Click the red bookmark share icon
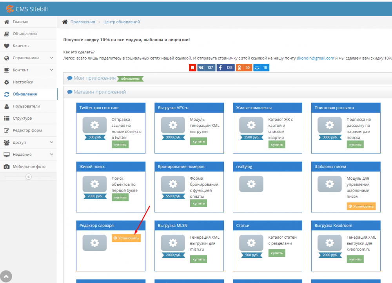The image size is (392, 283). (x=192, y=68)
